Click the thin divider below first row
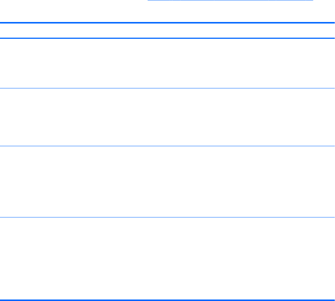The width and height of the screenshot is (335, 301). tap(167, 88)
